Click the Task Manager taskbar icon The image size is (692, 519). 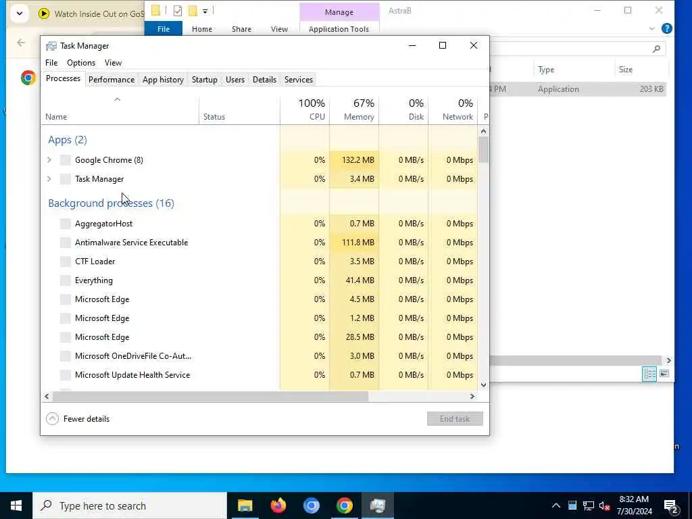point(378,505)
